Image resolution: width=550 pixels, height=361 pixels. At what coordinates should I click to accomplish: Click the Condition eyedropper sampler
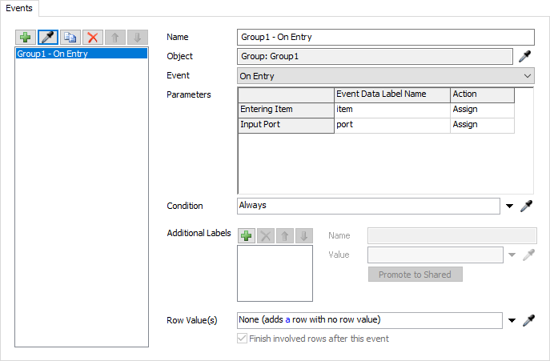tap(528, 206)
